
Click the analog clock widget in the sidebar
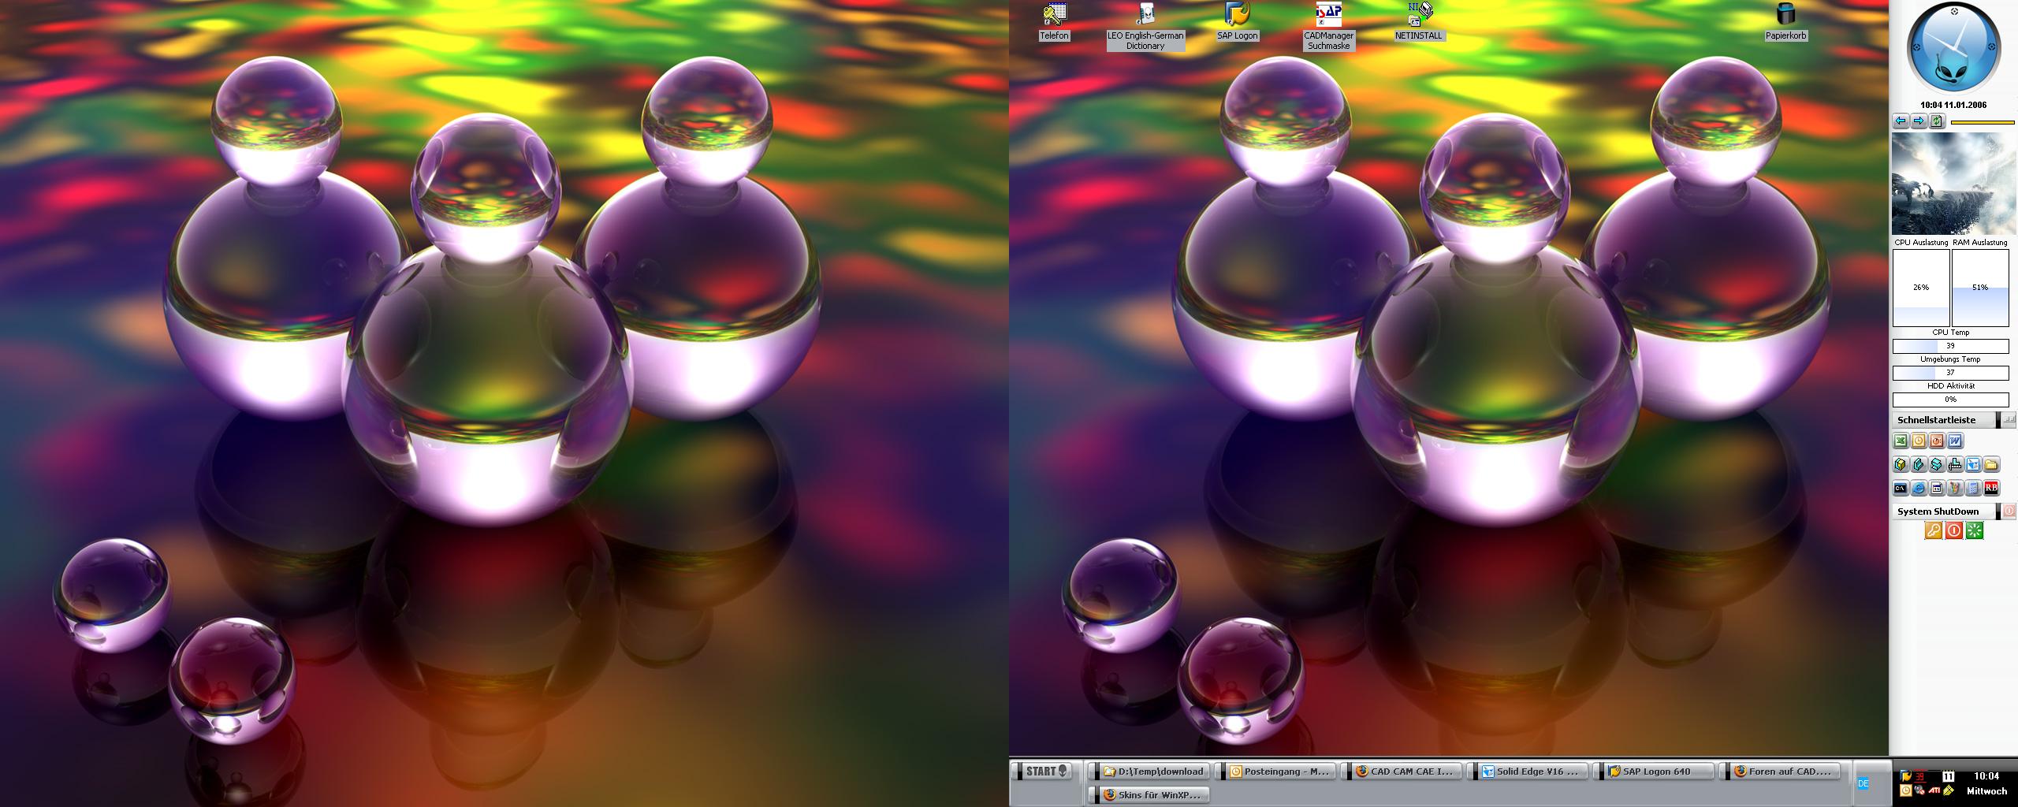pyautogui.click(x=1953, y=49)
